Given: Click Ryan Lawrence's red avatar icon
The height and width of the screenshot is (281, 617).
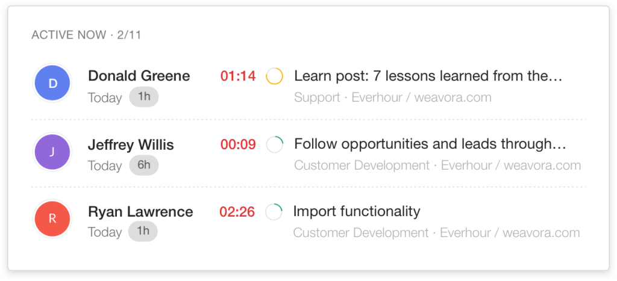Looking at the screenshot, I should point(52,219).
